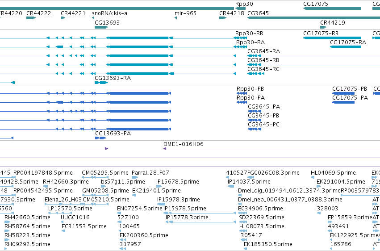Open the EK185350.5prime EST label
Image resolution: width=380 pixels, height=251 pixels.
click(x=268, y=244)
